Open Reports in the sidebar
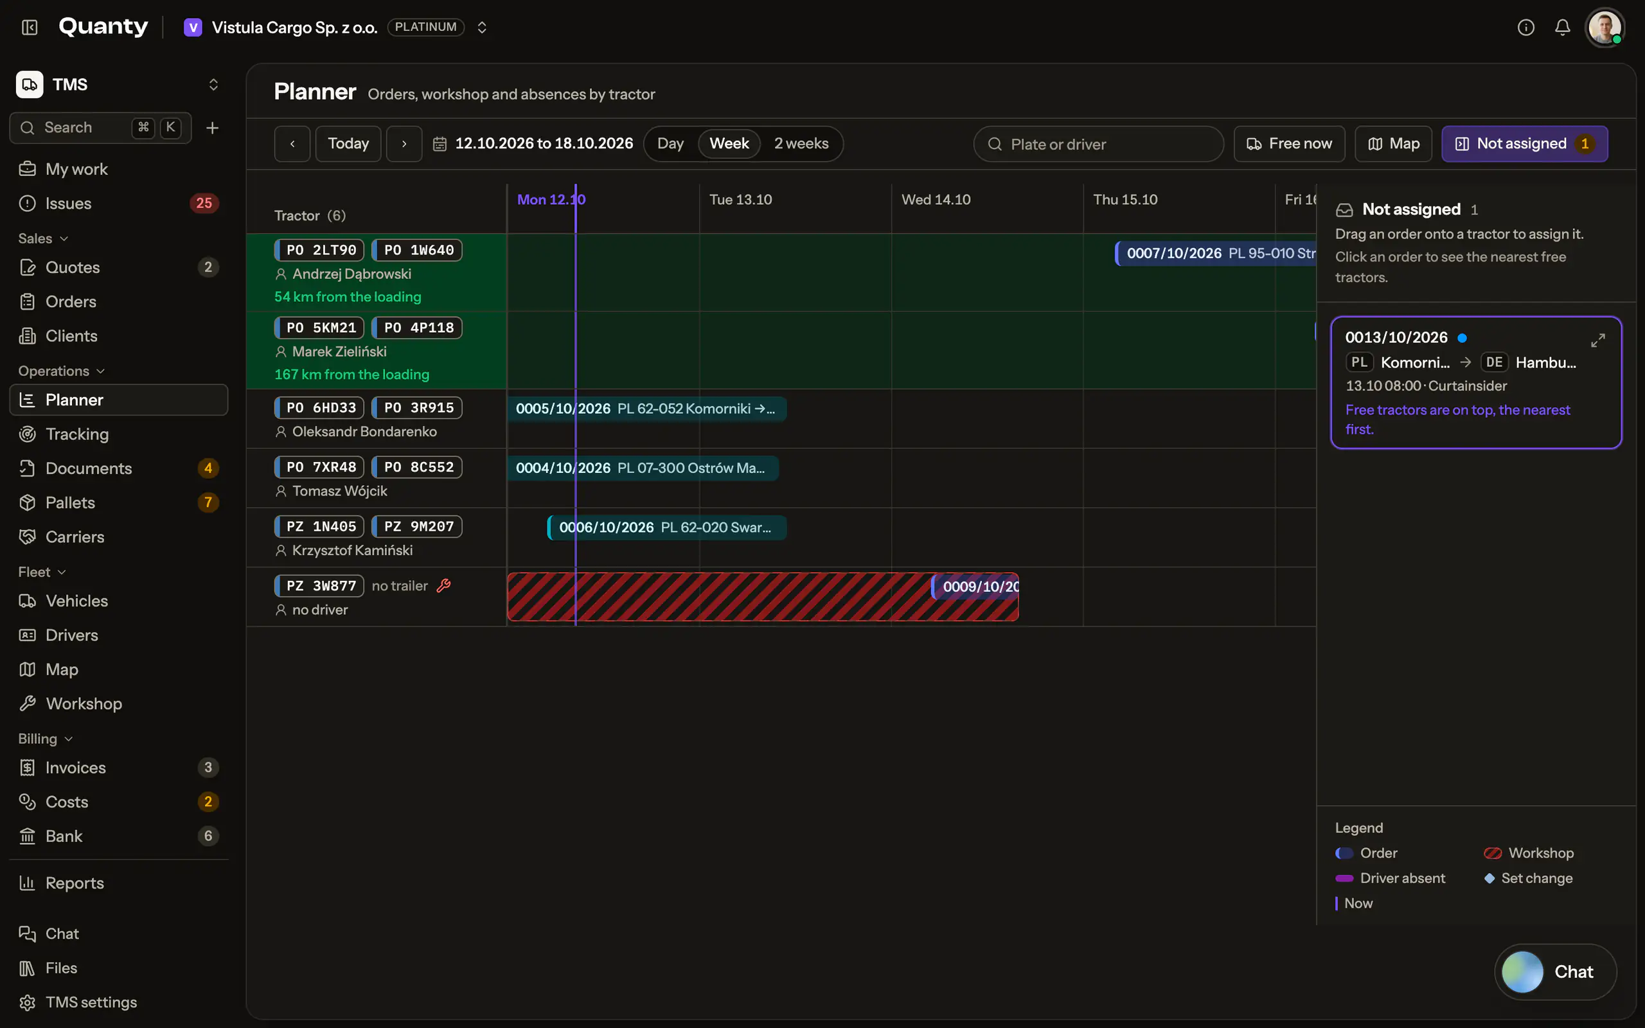Viewport: 1645px width, 1028px height. pyautogui.click(x=119, y=883)
